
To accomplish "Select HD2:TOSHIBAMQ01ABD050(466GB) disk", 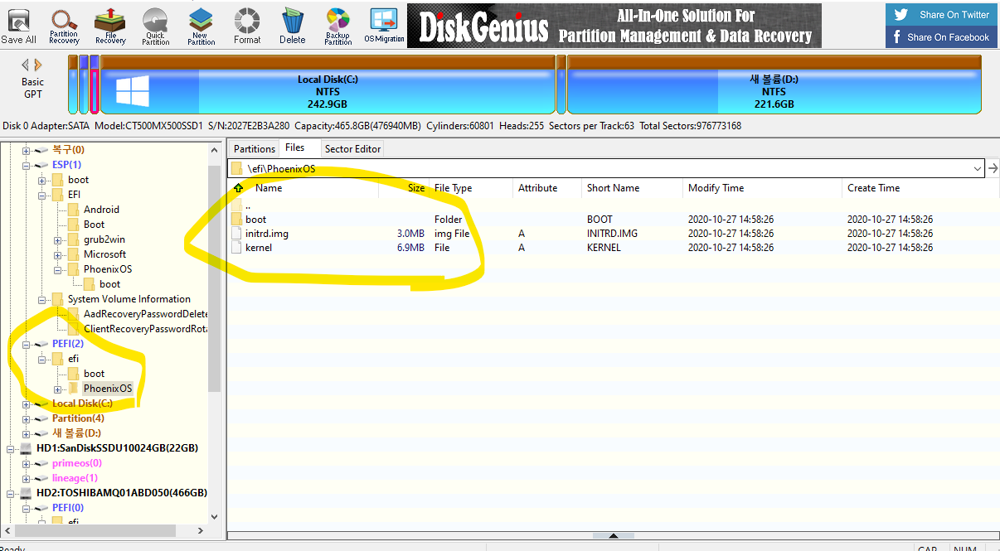I will pos(121,493).
